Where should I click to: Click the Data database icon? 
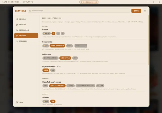click(x=17, y=102)
